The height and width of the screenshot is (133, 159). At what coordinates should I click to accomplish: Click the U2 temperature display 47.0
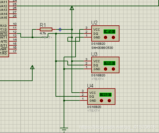pyautogui.click(x=109, y=32)
